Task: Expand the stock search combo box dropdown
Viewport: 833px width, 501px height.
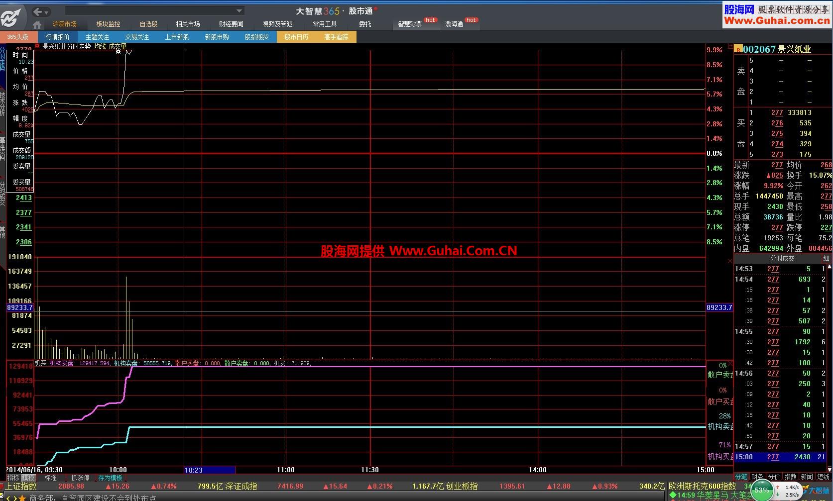Action: click(x=239, y=11)
